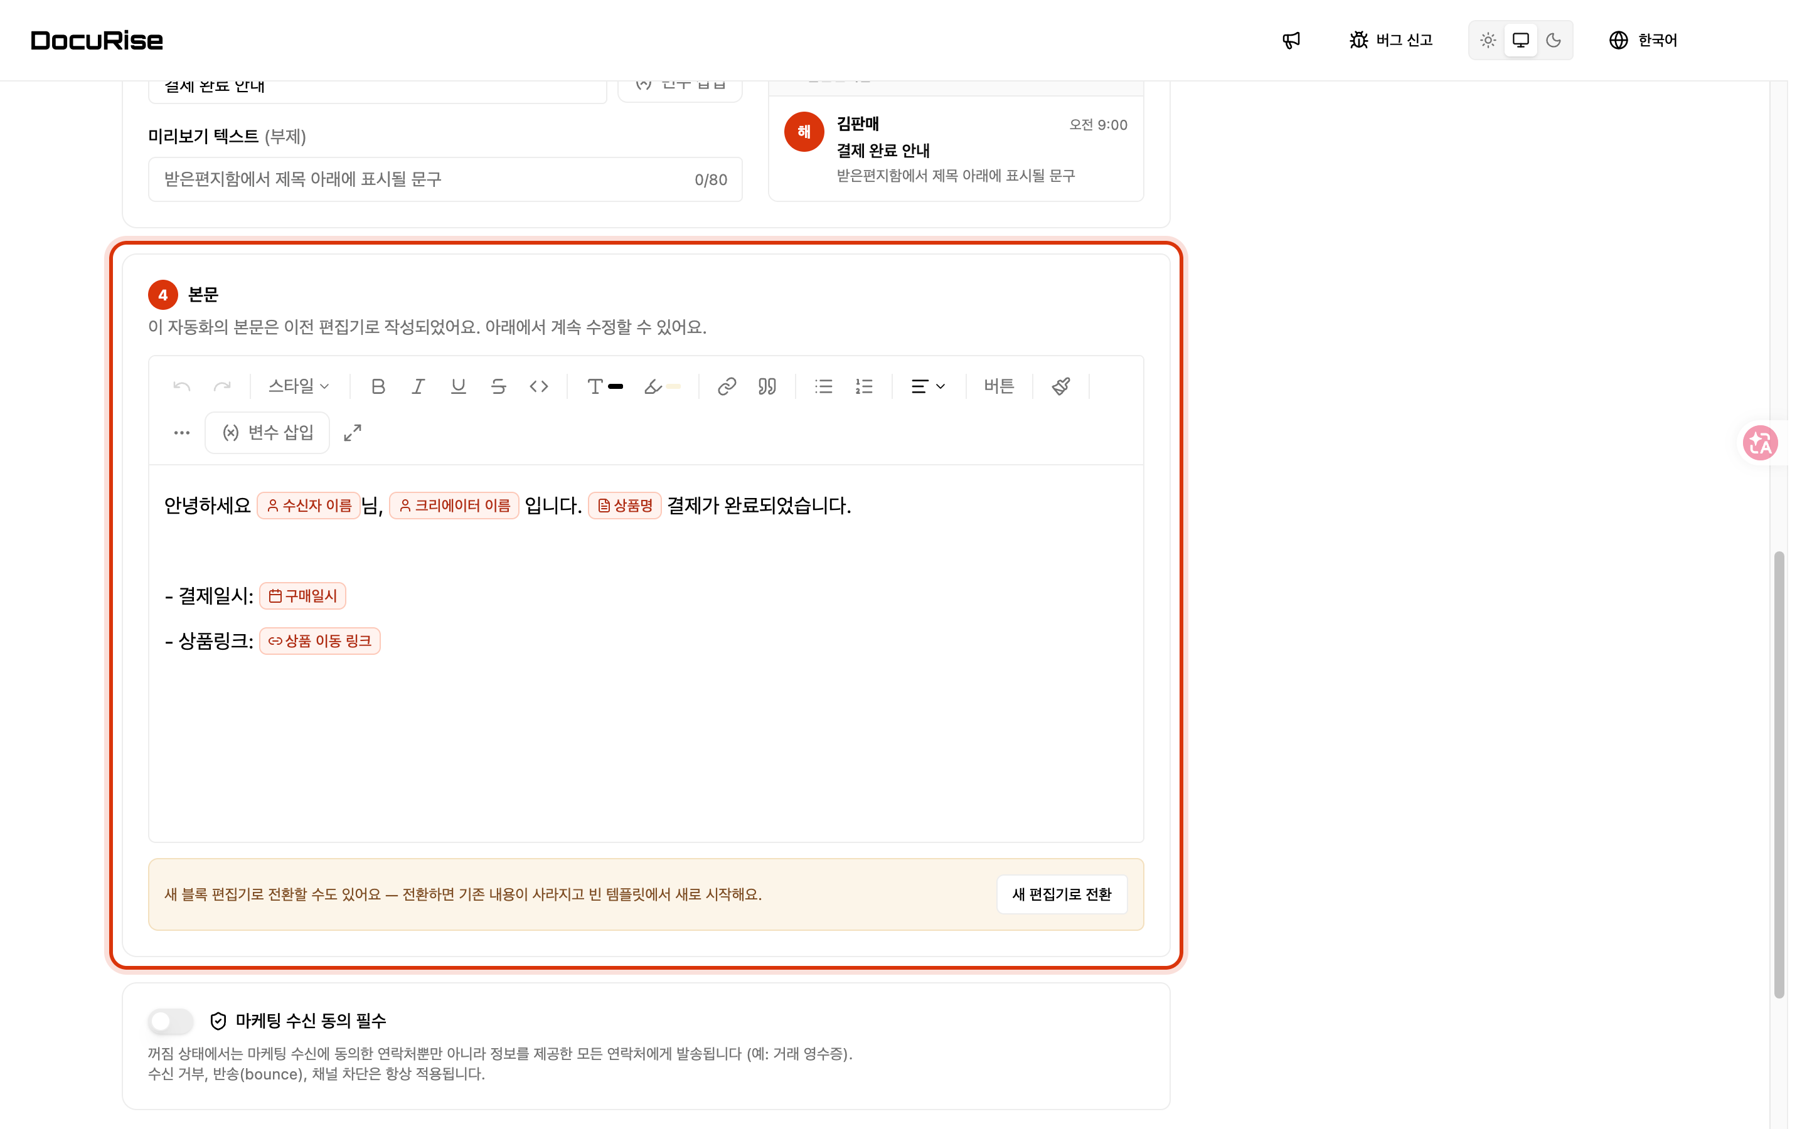The image size is (1807, 1129).
Task: Select the 상품명 variable chip
Action: click(x=625, y=506)
